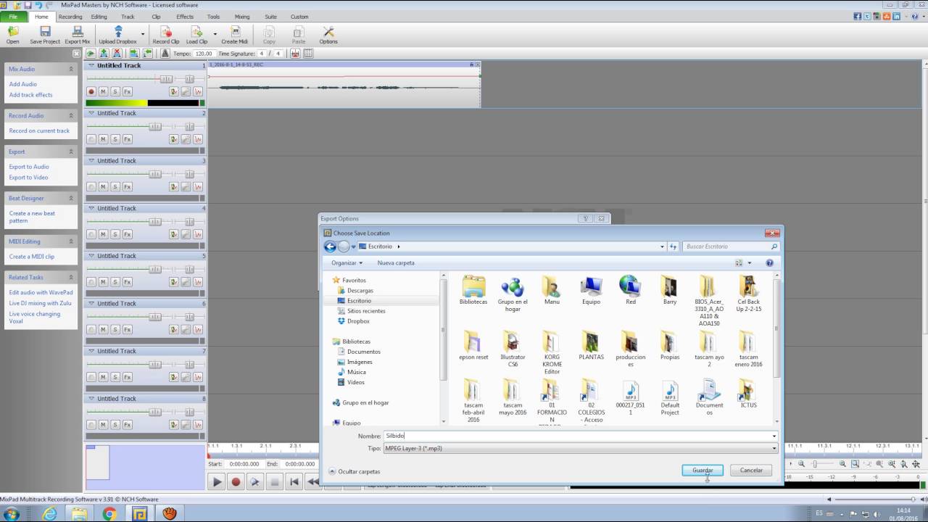Click the Record Clip toolbar icon

166,35
